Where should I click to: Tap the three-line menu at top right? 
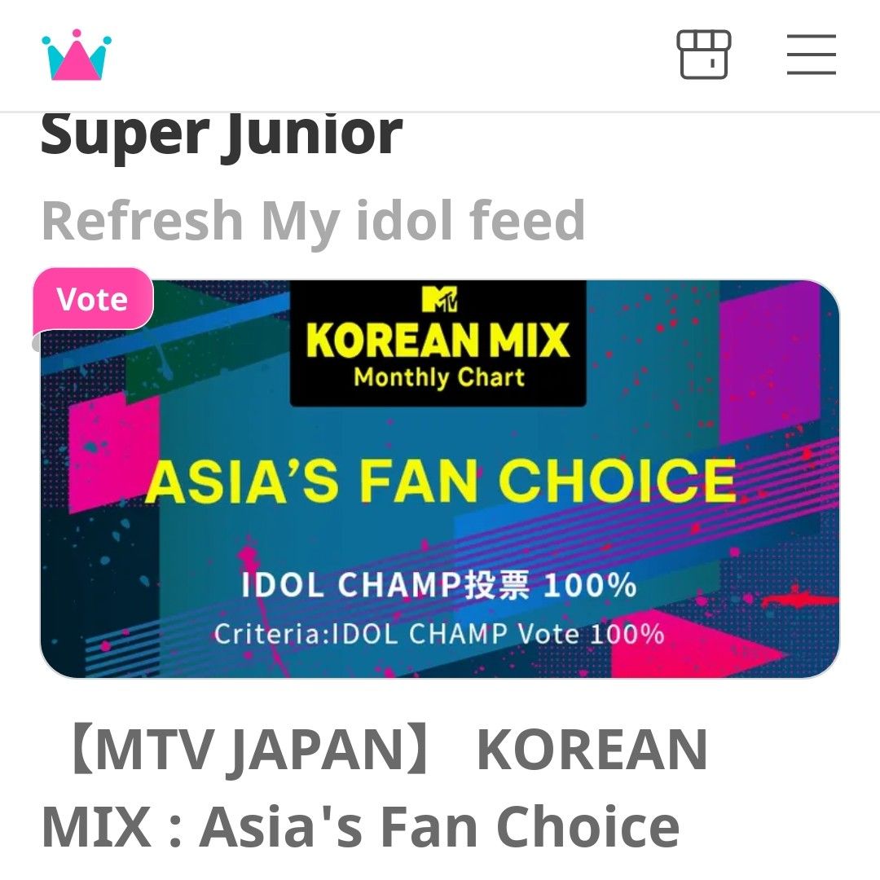tap(812, 55)
